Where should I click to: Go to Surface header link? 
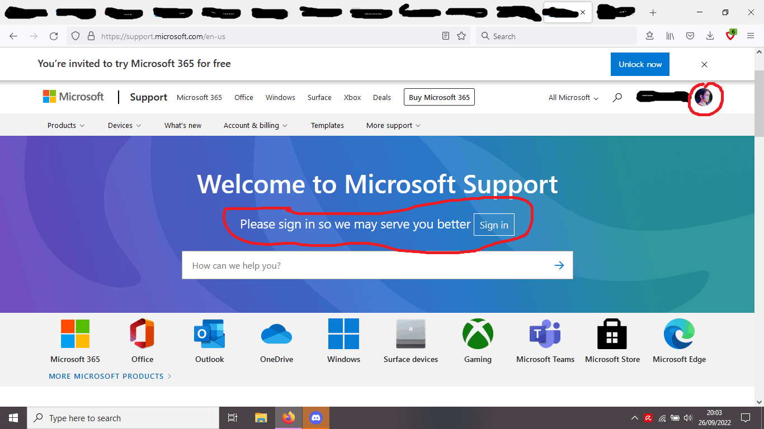pos(319,97)
